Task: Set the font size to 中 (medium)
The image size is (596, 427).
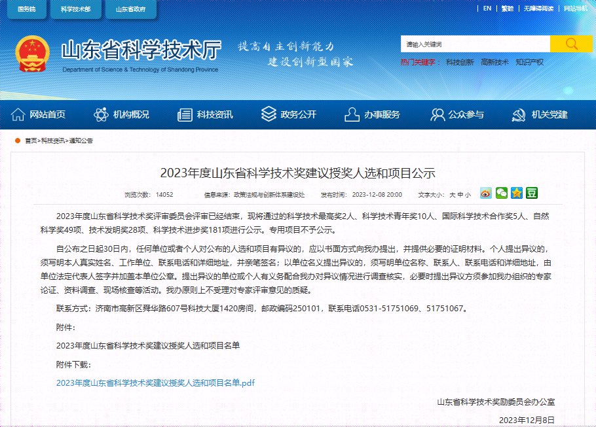Action: click(460, 195)
